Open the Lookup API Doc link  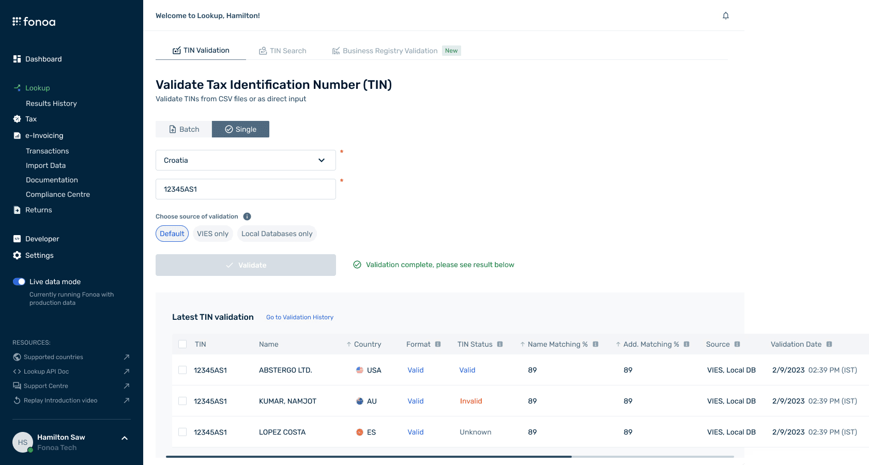[46, 371]
